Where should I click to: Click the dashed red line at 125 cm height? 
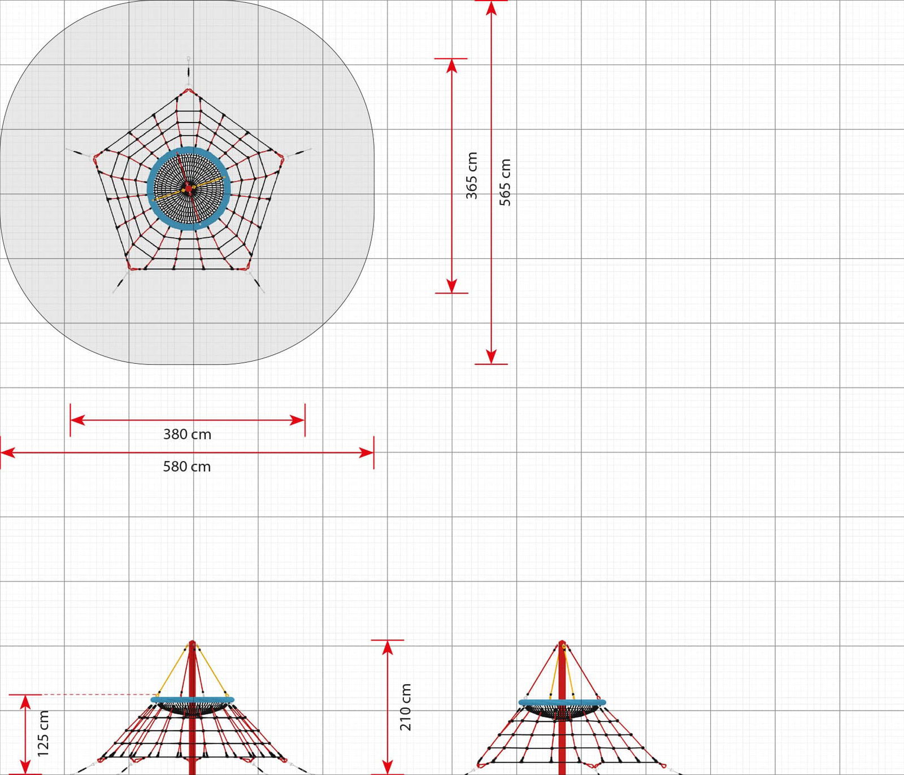(99, 695)
